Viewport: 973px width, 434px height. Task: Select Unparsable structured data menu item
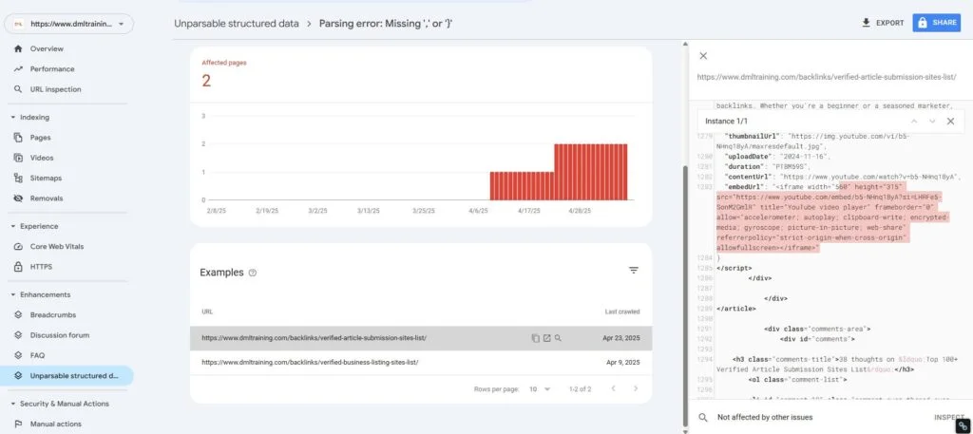(67, 376)
